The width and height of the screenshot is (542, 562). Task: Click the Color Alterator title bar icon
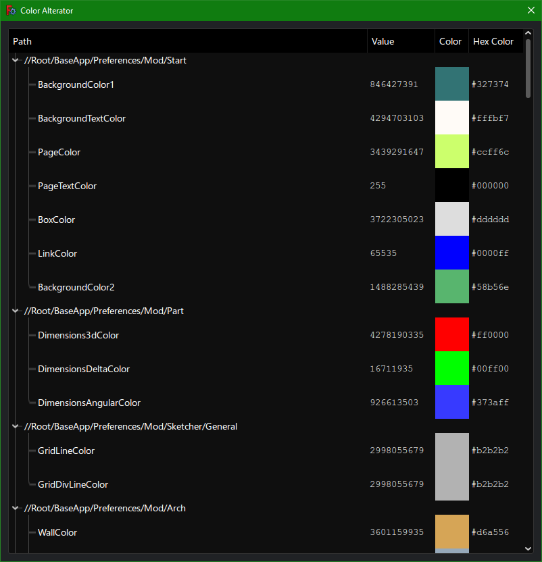[11, 10]
